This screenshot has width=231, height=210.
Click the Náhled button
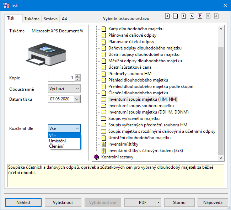pos(23,203)
